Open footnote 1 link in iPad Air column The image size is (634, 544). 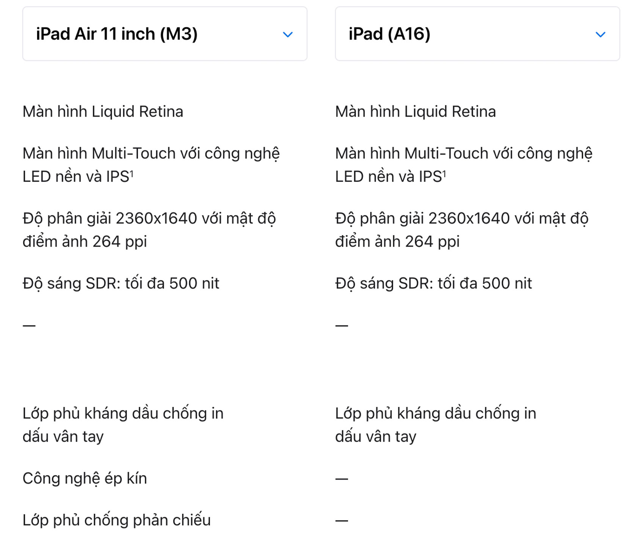(132, 174)
